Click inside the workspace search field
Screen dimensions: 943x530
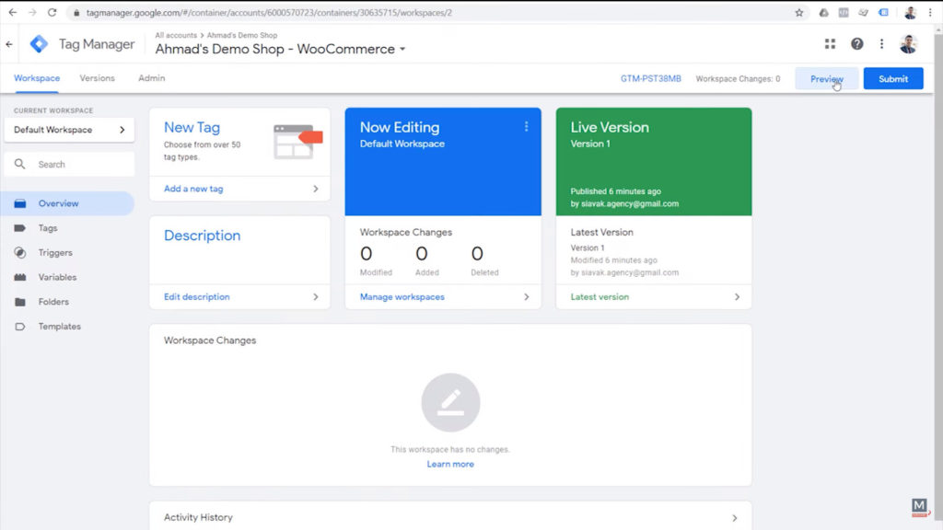click(x=74, y=162)
